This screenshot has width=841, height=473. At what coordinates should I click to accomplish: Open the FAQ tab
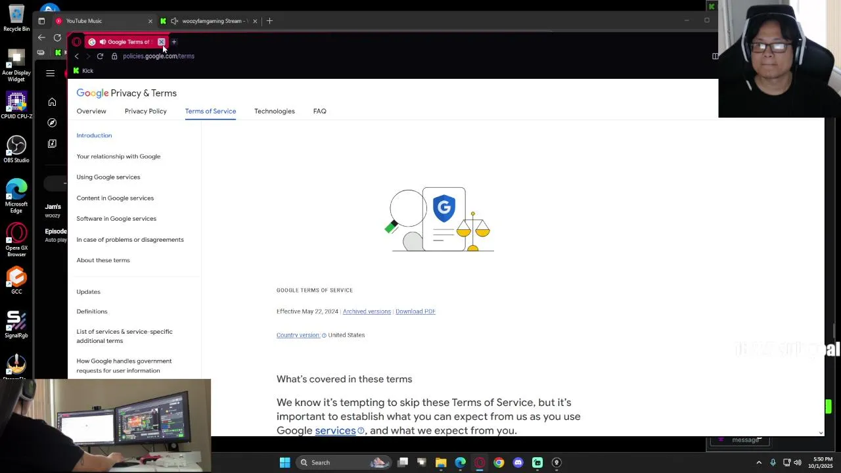tap(319, 111)
